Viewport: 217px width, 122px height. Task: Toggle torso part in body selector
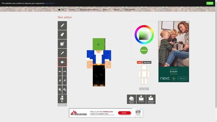pyautogui.click(x=144, y=74)
